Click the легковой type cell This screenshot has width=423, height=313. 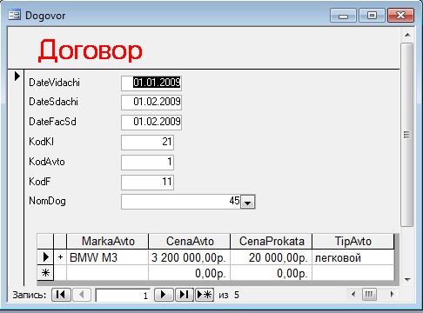[x=353, y=257]
